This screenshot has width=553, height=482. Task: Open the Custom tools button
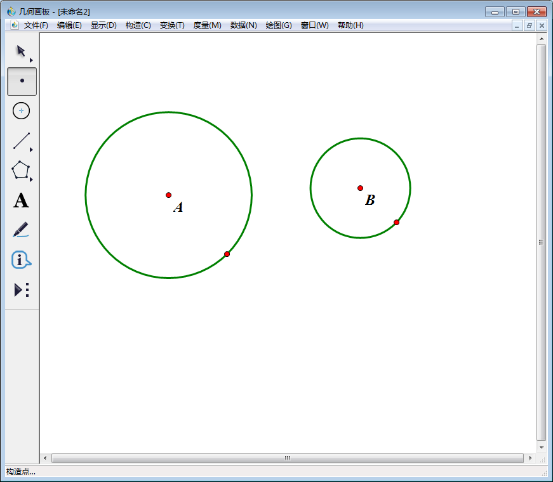[x=21, y=290]
